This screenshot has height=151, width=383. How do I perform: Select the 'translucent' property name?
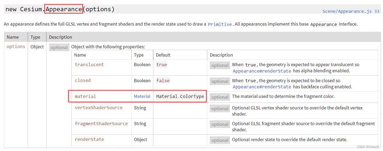pyautogui.click(x=89, y=65)
